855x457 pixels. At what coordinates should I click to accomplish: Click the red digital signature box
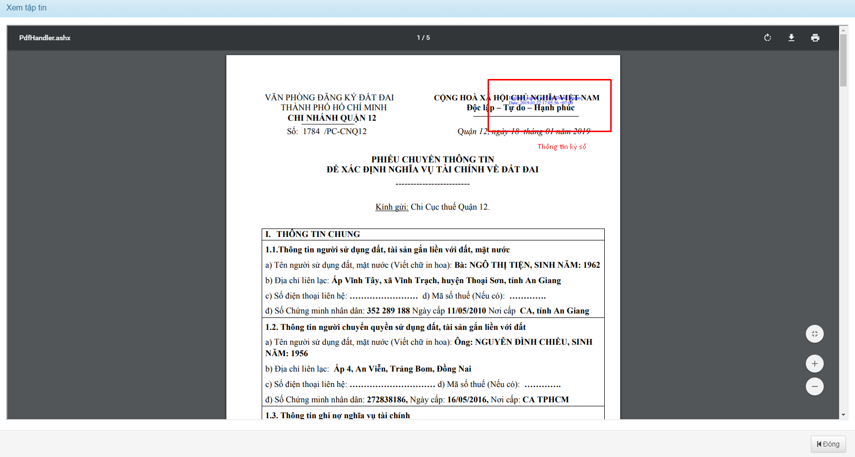click(x=549, y=105)
